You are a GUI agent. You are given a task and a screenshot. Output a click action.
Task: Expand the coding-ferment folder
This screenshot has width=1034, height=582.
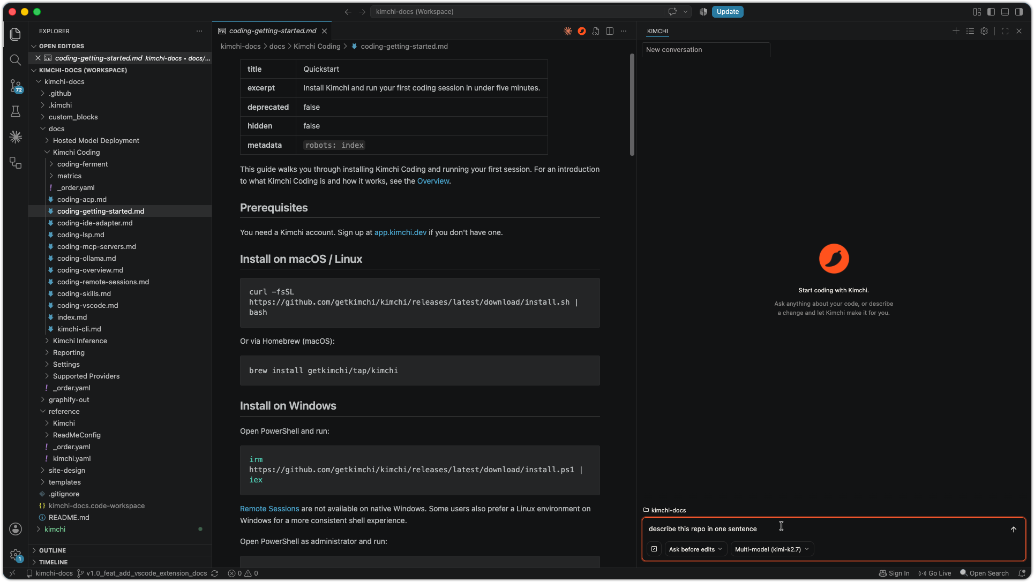tap(83, 164)
